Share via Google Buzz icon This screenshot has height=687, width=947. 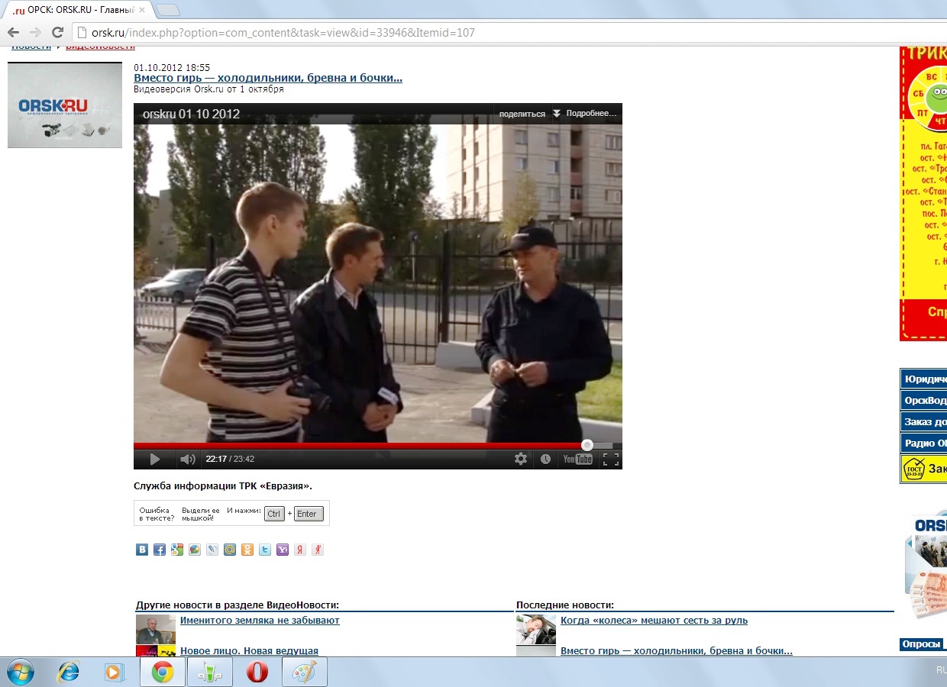coord(195,549)
